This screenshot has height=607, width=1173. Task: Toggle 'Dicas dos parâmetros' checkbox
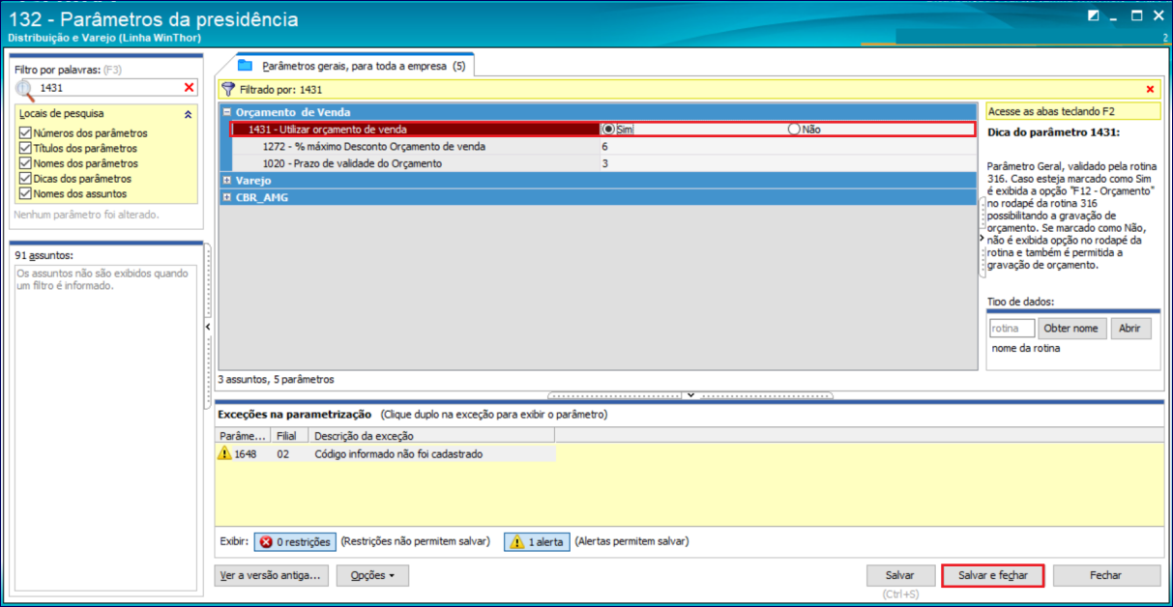(x=25, y=179)
